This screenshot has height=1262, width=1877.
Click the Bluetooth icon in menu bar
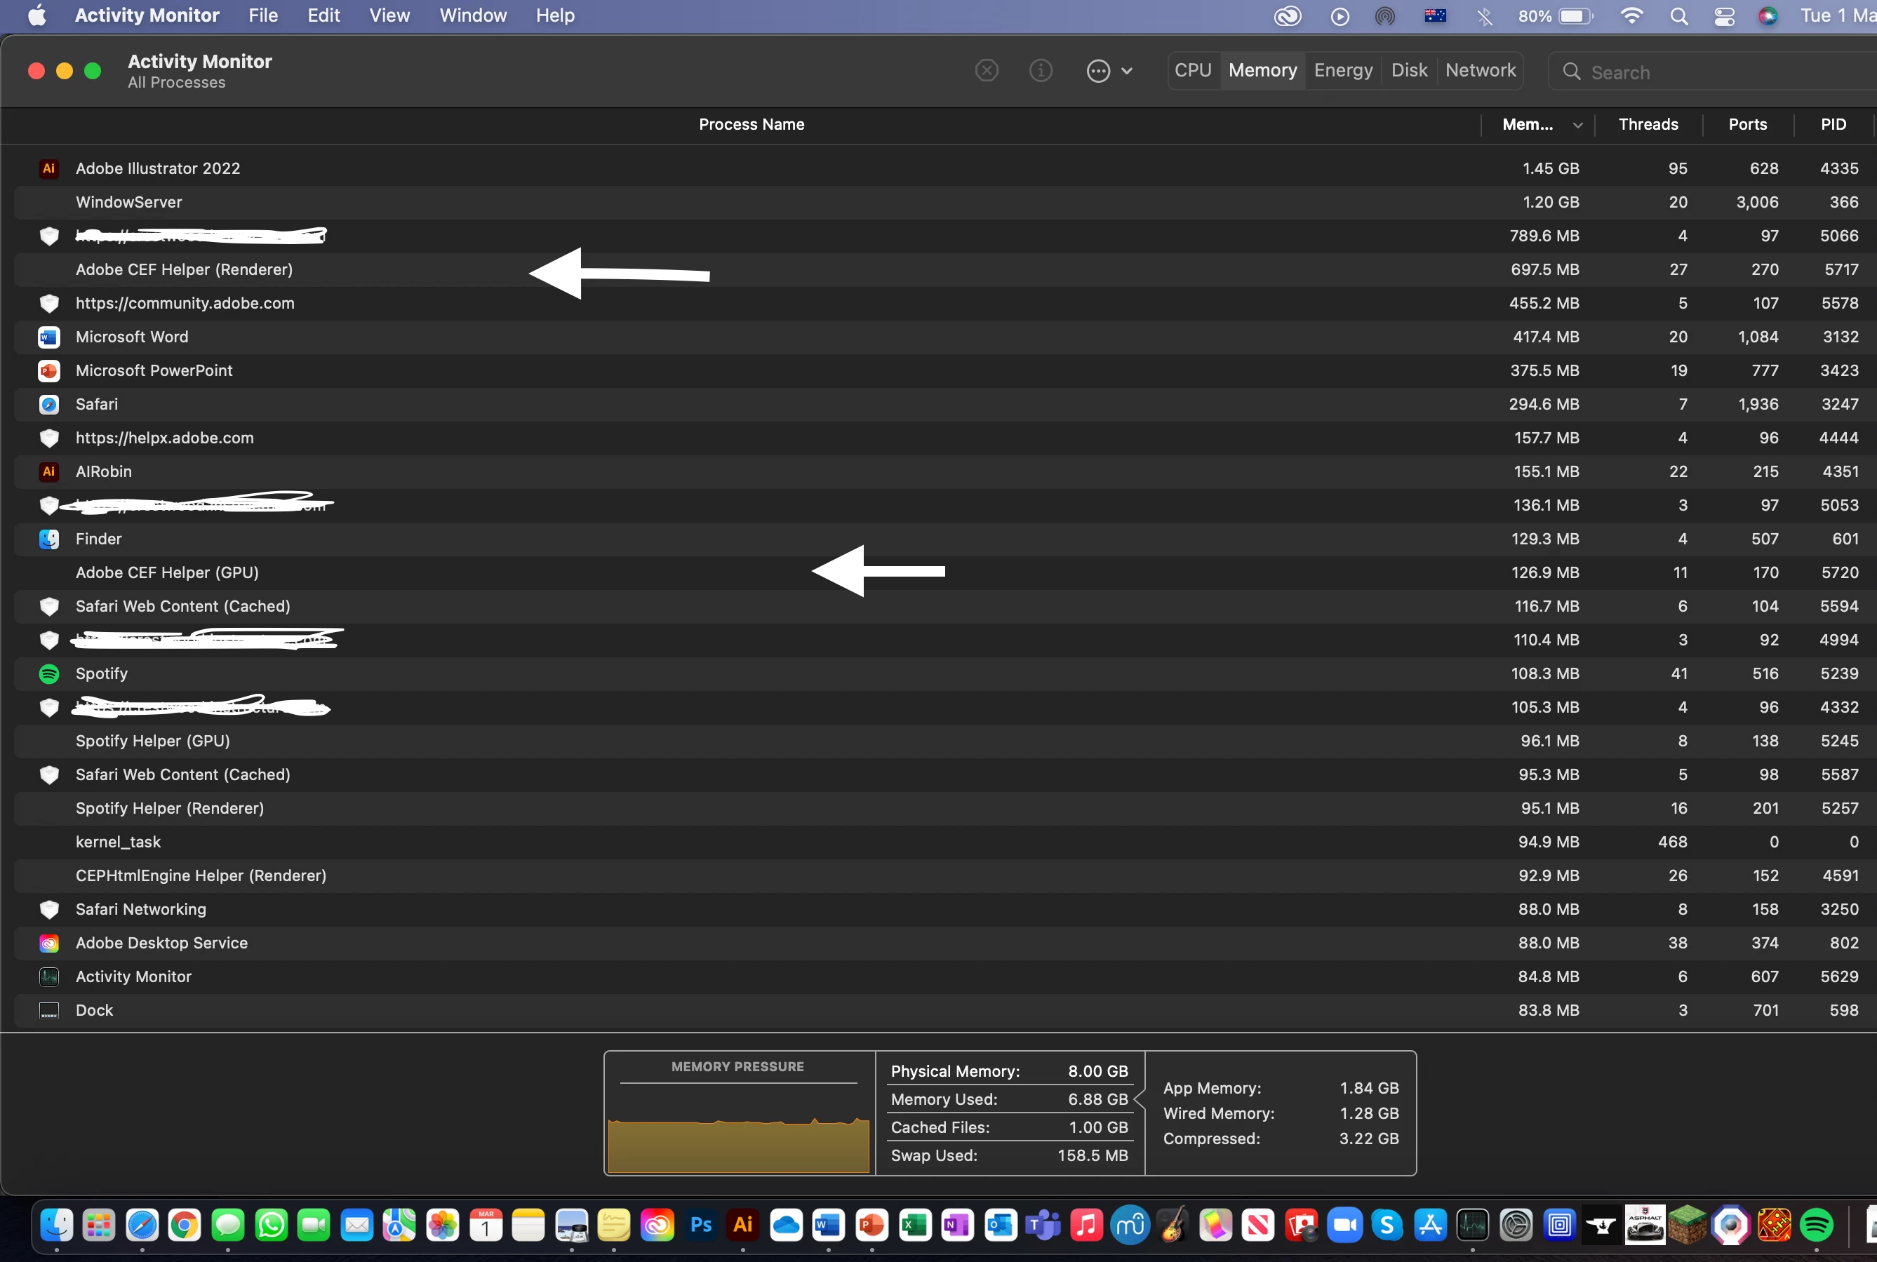[1484, 16]
